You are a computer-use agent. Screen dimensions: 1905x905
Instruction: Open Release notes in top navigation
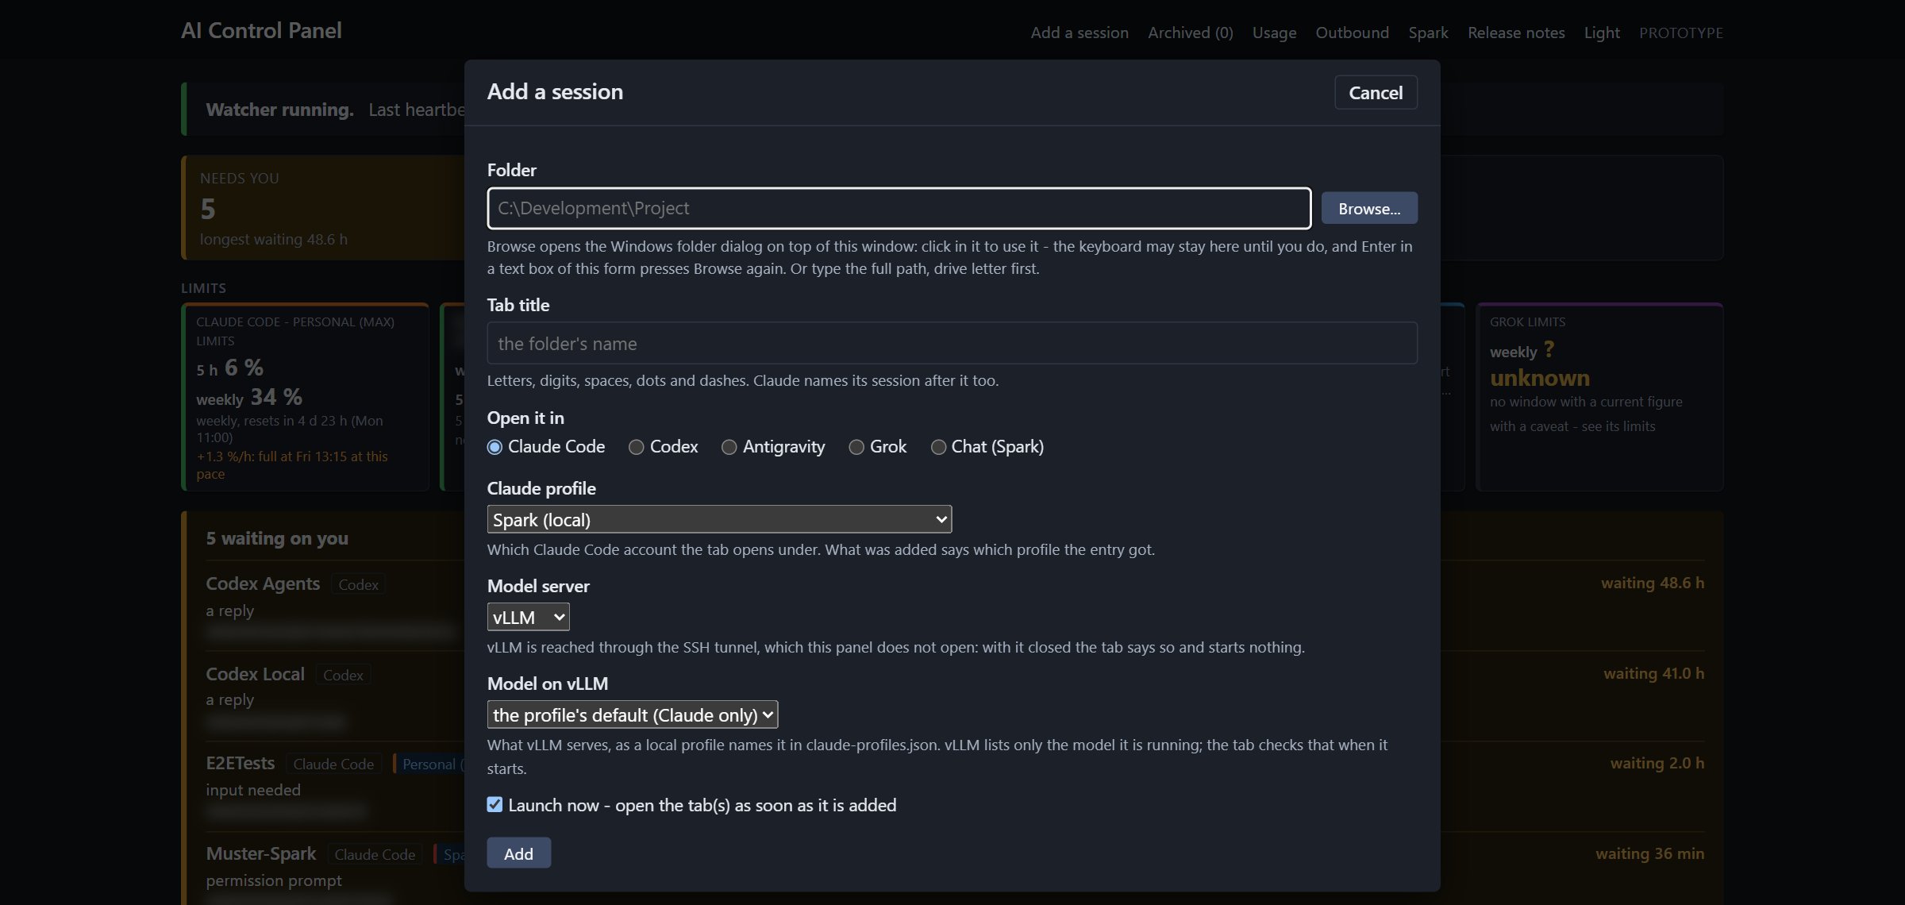[x=1516, y=33]
